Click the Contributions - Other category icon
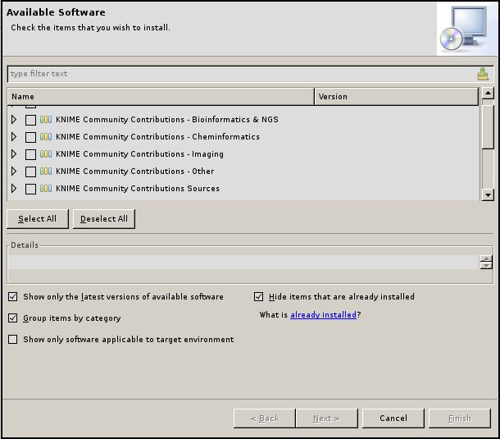 pyautogui.click(x=46, y=171)
